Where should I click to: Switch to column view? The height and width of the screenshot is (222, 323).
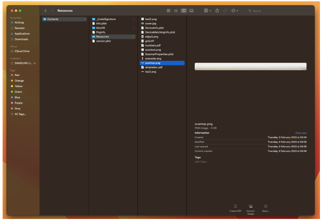point(183,11)
